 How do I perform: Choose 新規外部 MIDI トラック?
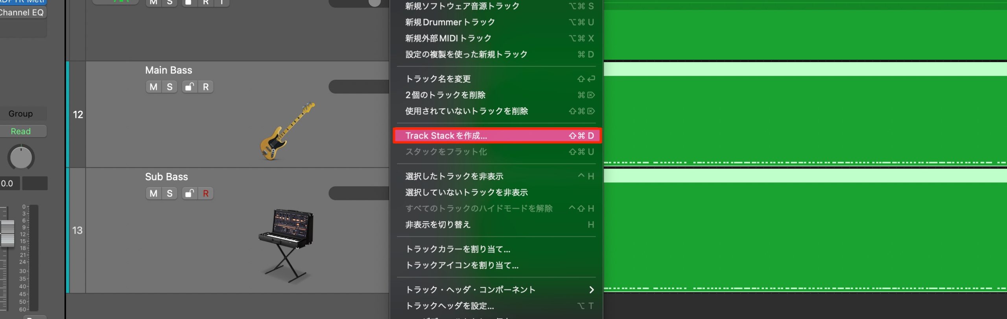click(496, 38)
